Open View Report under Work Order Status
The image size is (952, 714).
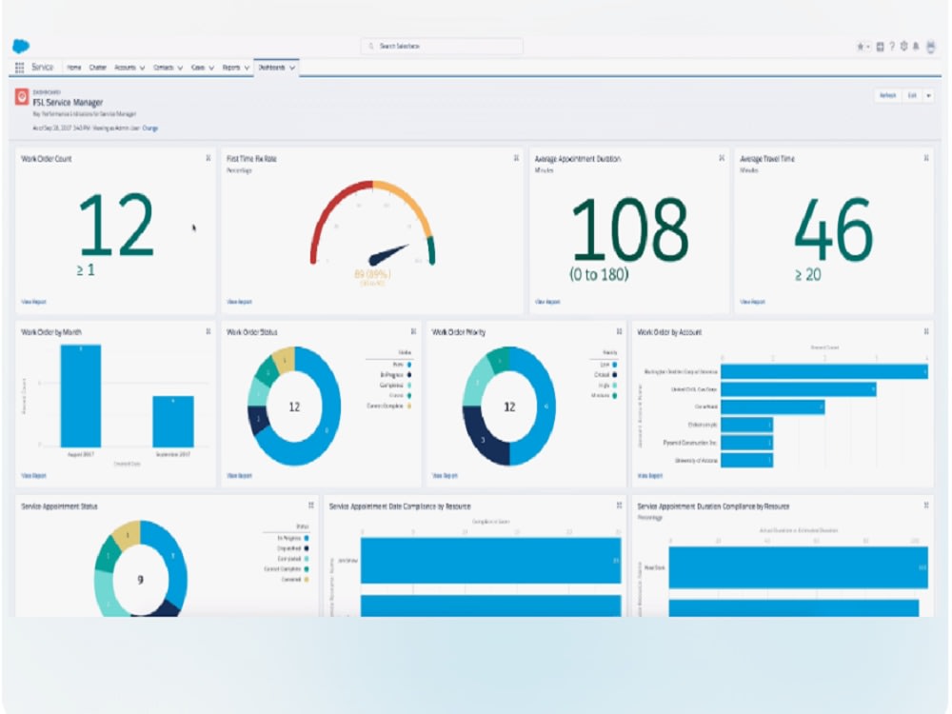pos(239,476)
